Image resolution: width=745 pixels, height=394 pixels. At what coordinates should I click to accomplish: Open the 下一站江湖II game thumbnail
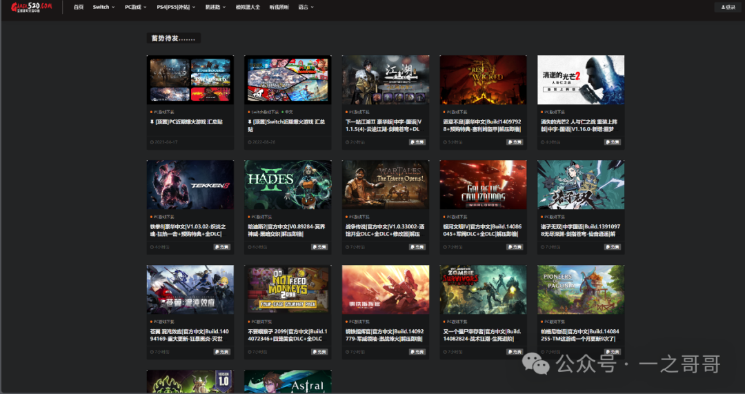386,80
